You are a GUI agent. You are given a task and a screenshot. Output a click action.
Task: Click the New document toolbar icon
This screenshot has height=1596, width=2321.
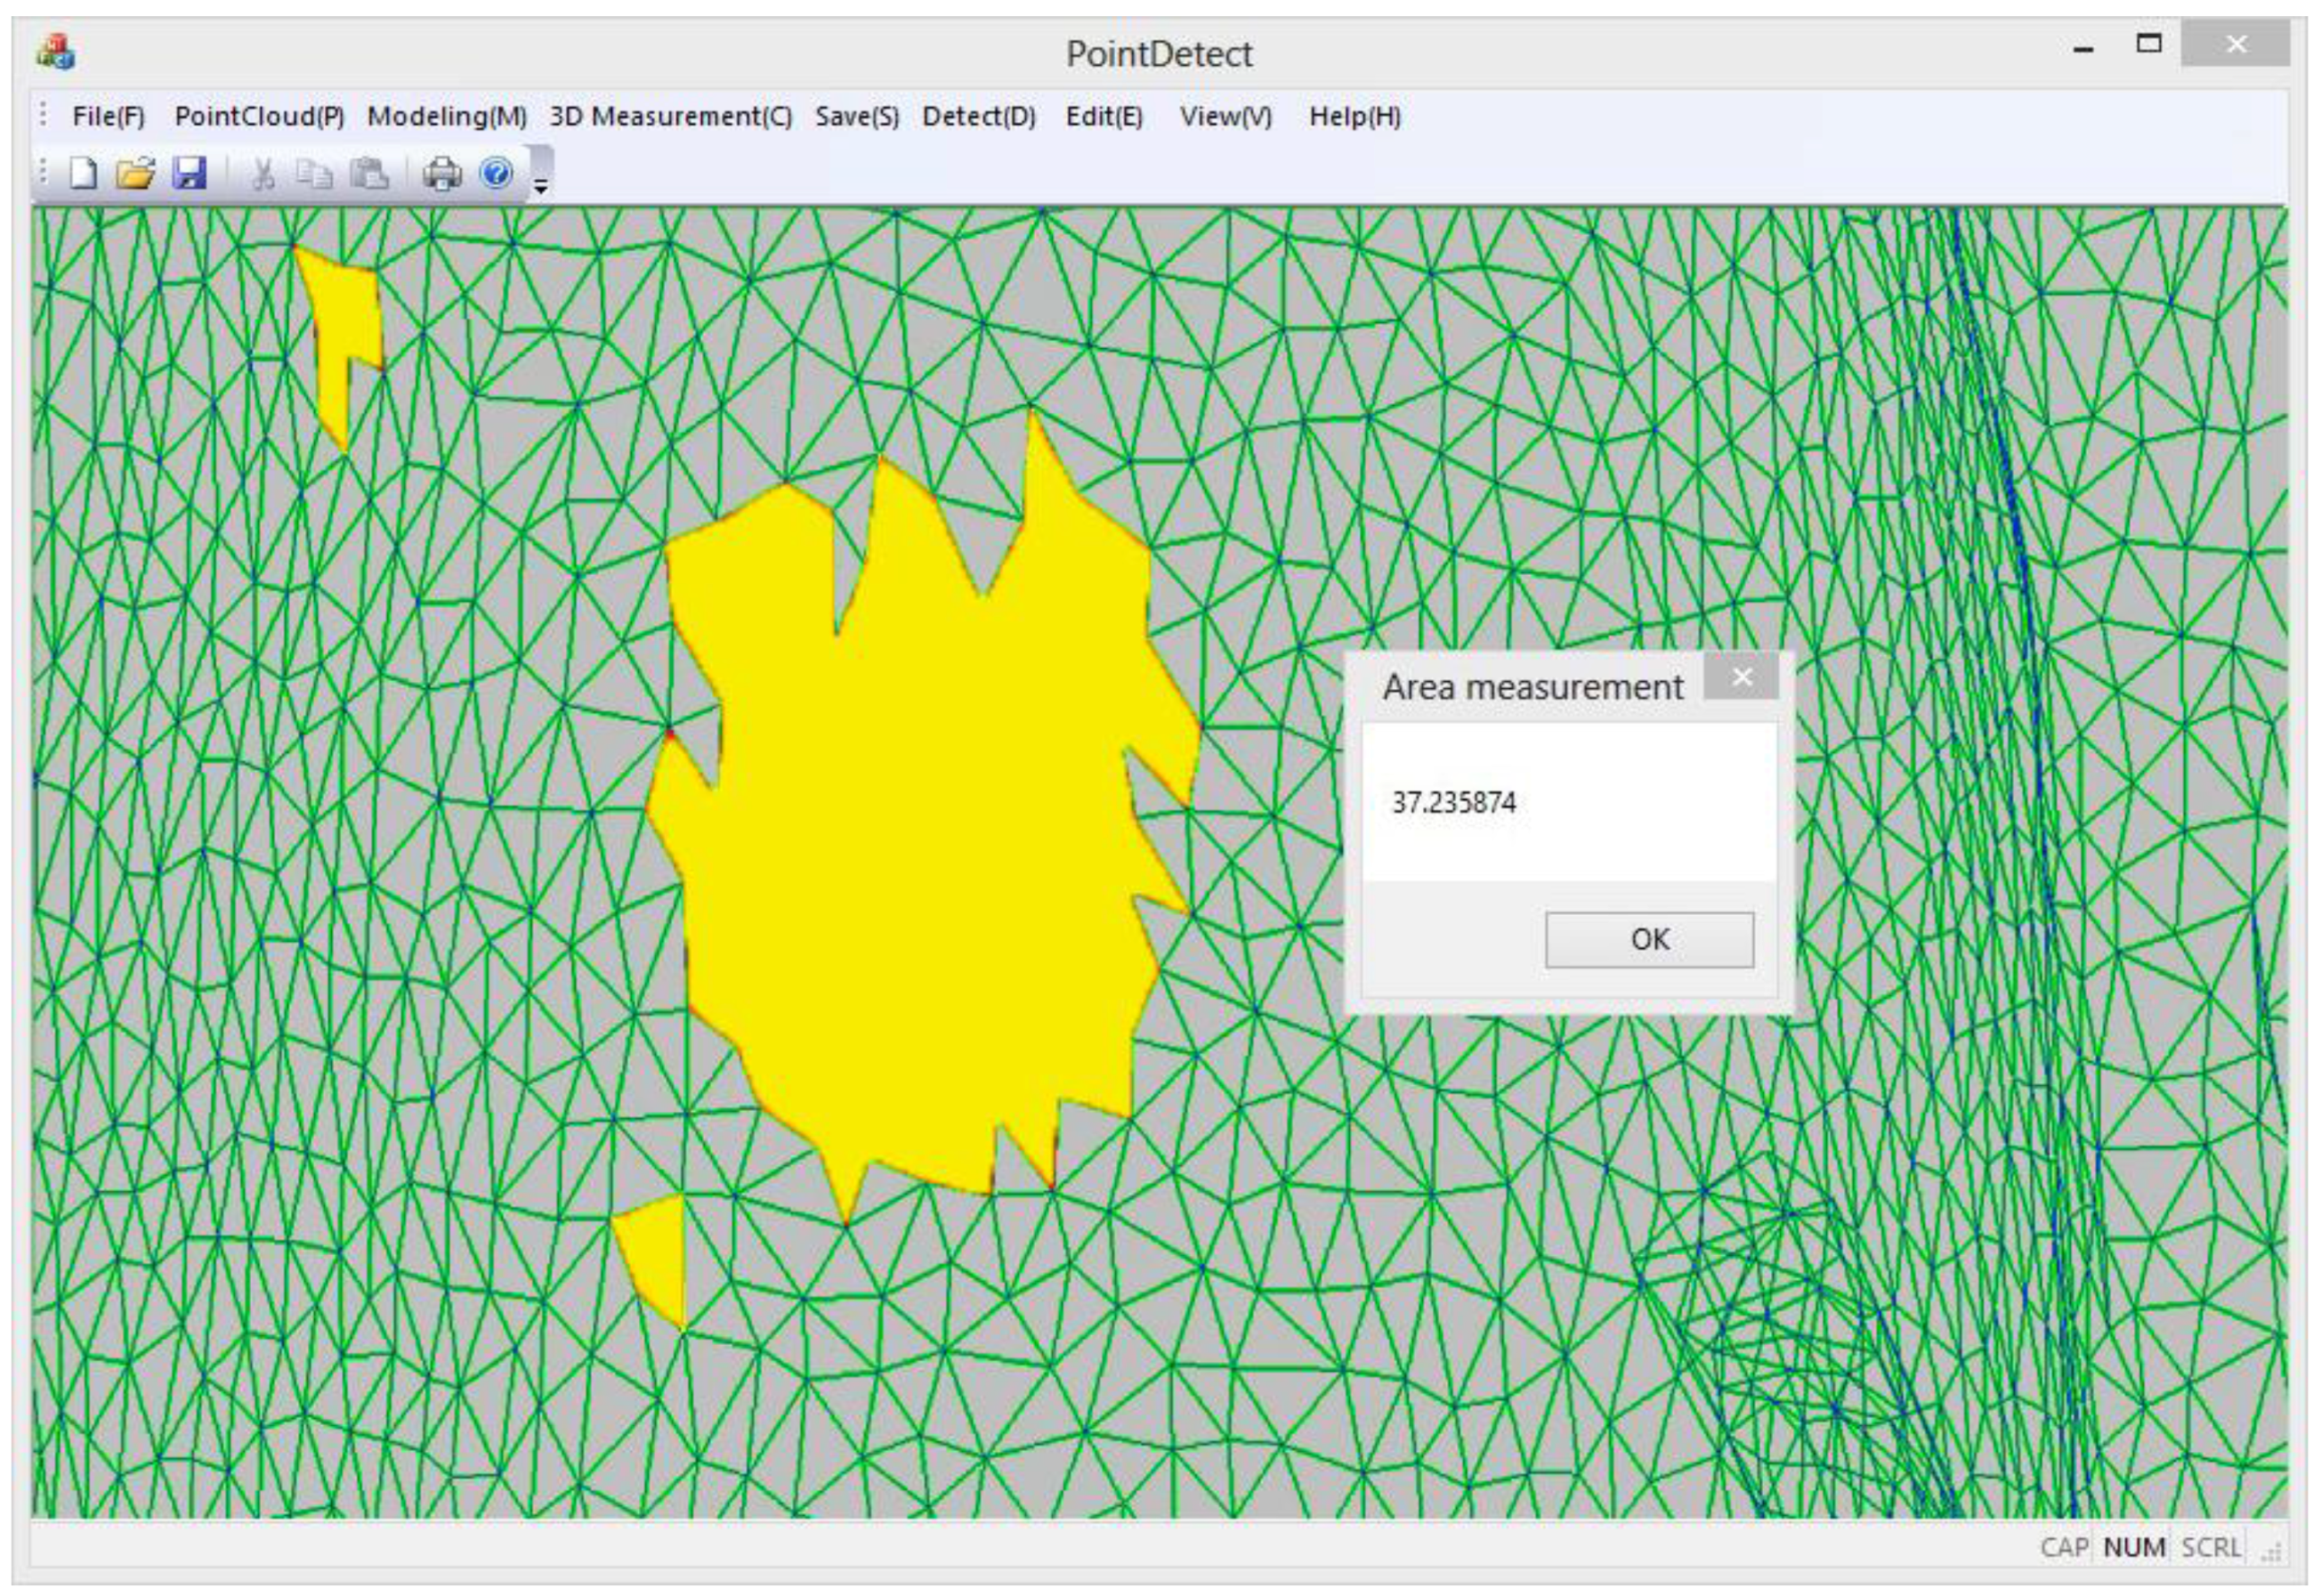coord(83,174)
